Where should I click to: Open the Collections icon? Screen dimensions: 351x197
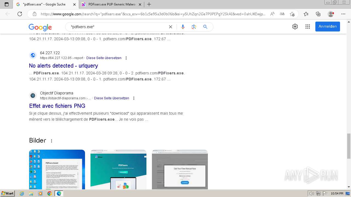coord(318,14)
